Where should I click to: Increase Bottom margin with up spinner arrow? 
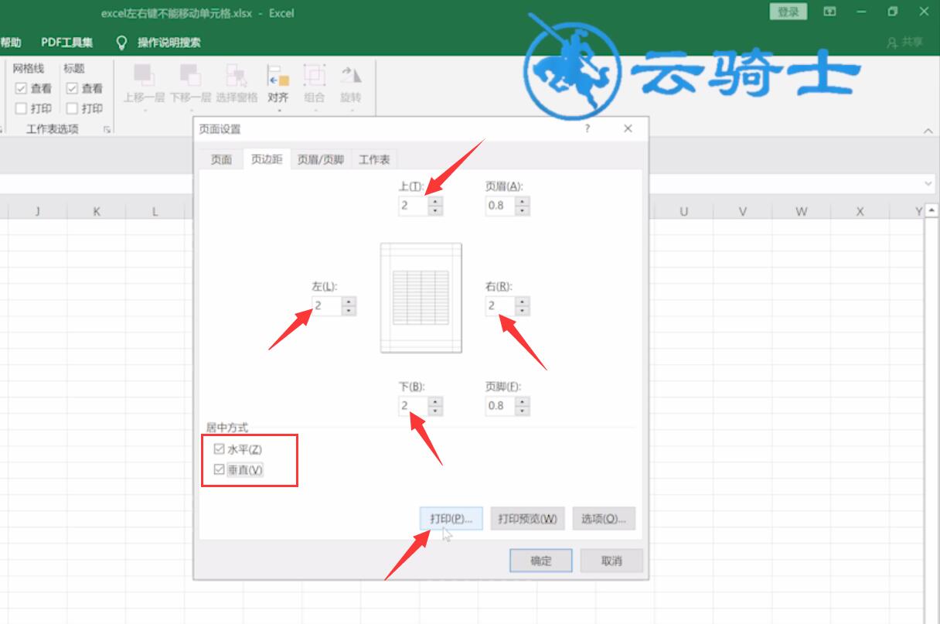[435, 401]
